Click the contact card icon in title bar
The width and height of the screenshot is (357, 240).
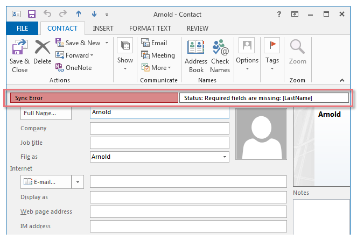coord(16,14)
